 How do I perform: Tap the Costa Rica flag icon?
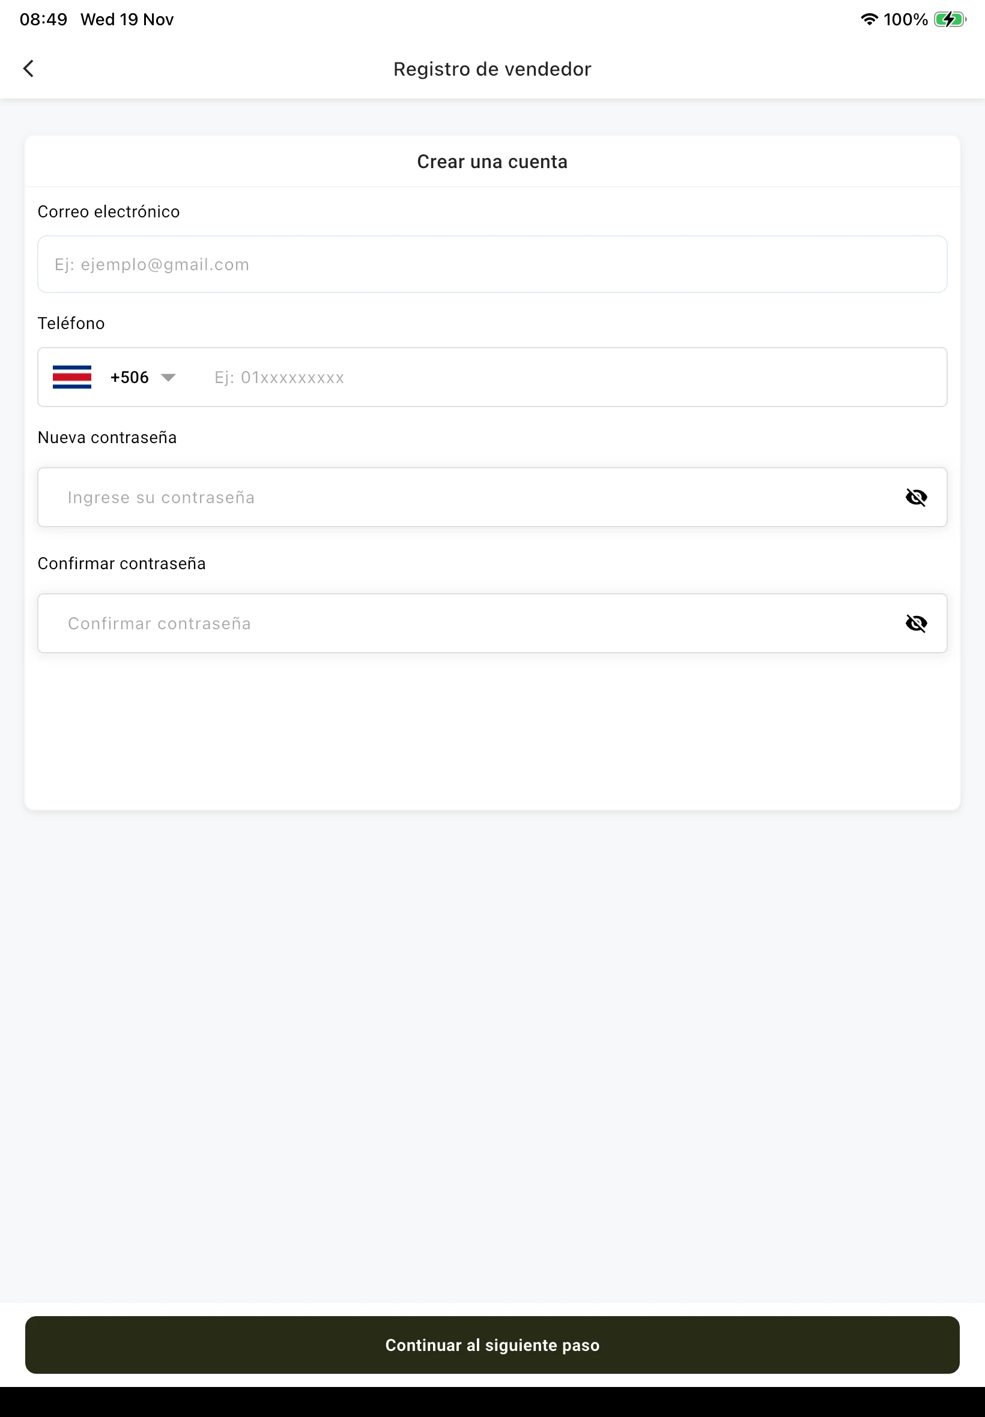coord(72,377)
